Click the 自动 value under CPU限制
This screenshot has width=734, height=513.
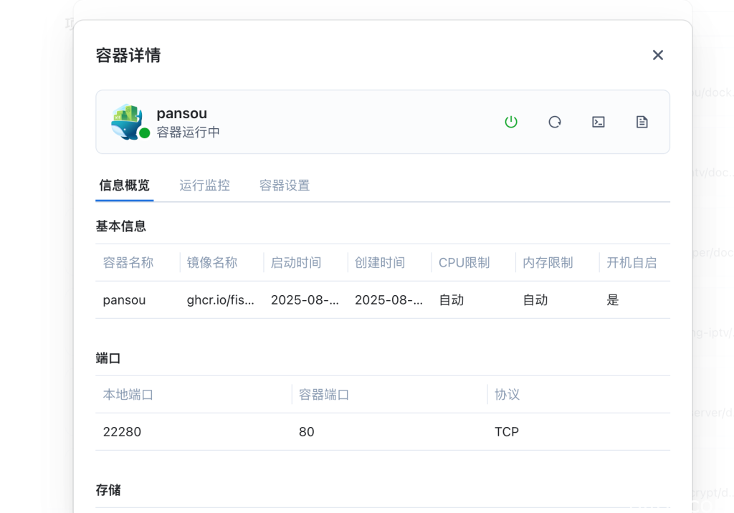tap(452, 300)
